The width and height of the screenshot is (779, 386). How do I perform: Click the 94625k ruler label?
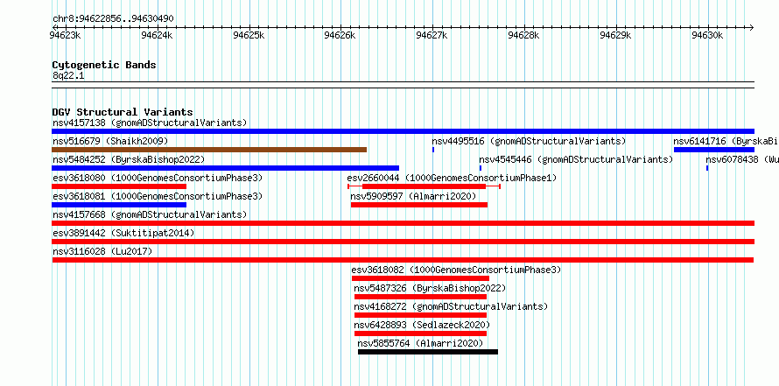click(x=249, y=35)
